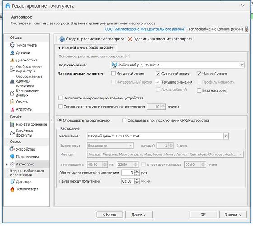Open the Теплопотери page
The image size is (253, 226).
click(27, 189)
